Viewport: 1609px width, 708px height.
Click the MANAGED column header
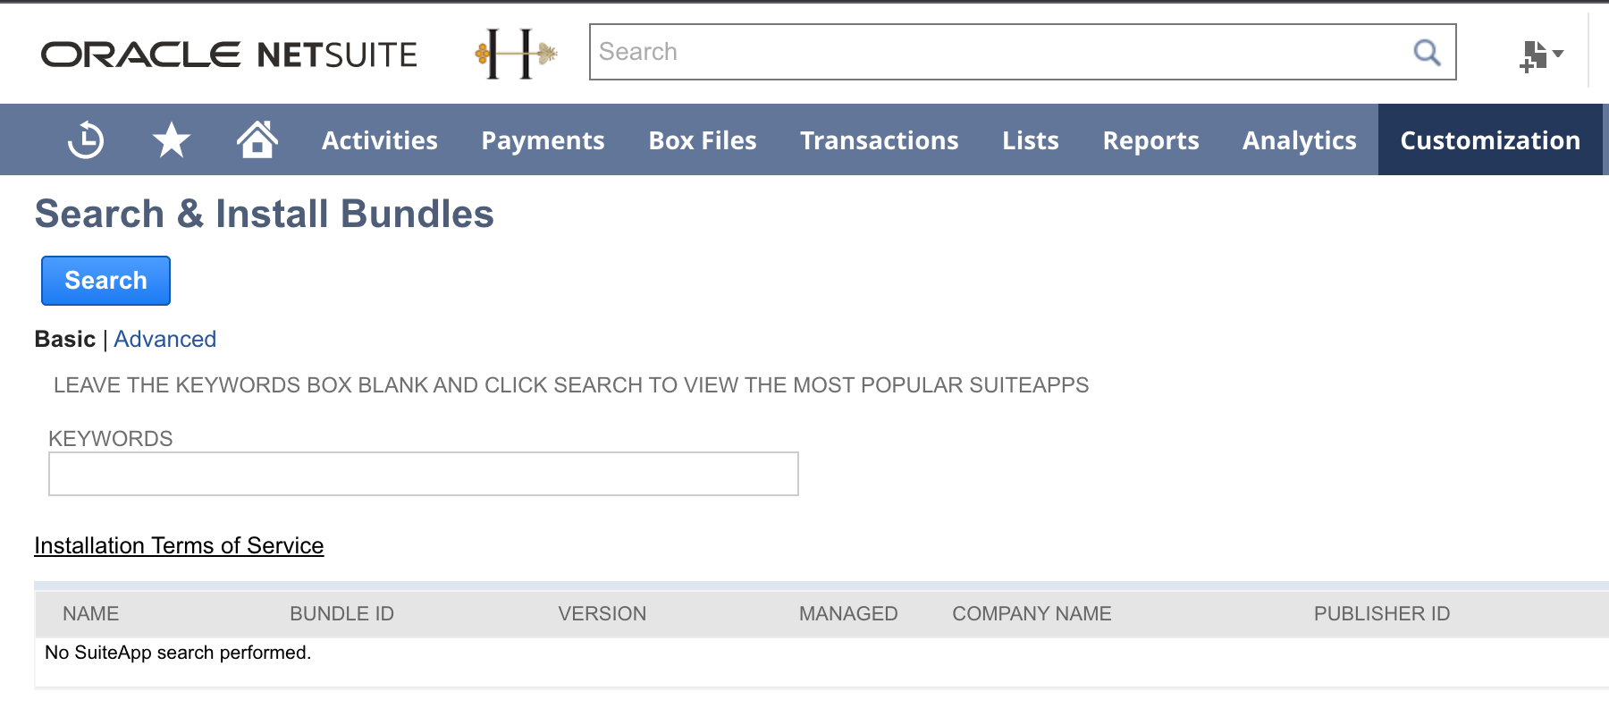pos(848,613)
